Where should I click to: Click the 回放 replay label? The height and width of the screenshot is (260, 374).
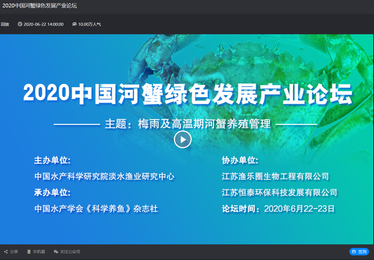coord(5,24)
